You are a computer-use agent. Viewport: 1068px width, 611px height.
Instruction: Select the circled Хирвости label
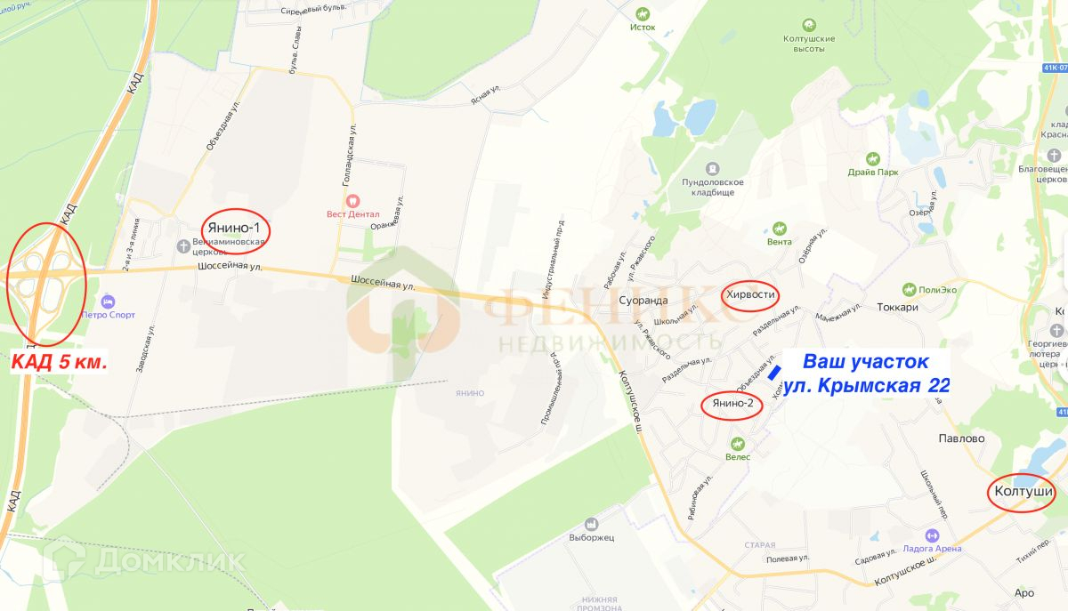click(x=750, y=294)
